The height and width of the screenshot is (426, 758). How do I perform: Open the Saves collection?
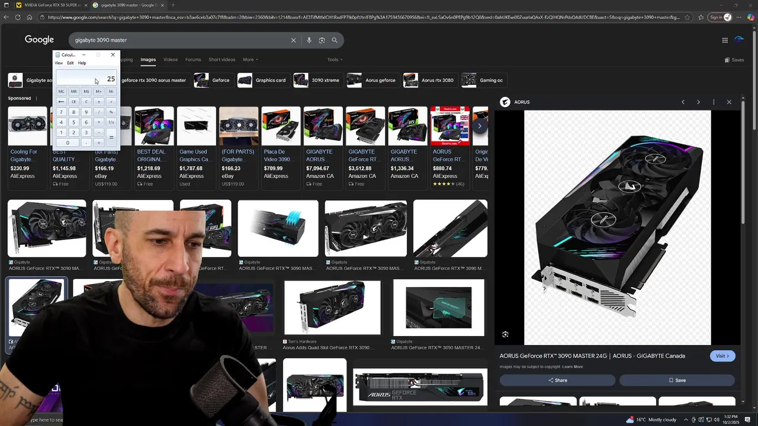pos(734,60)
